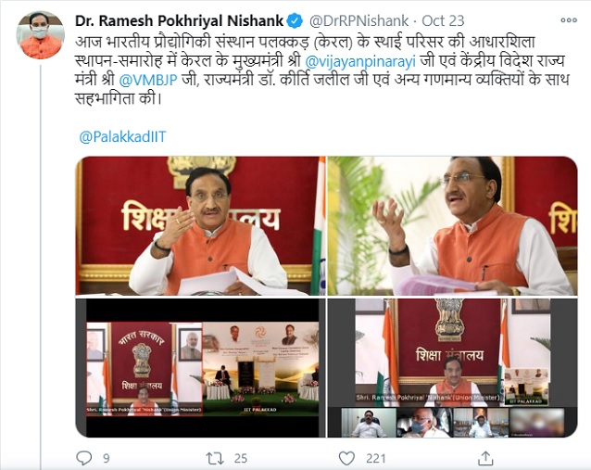The height and width of the screenshot is (470, 591).
Task: Click the blue verified badge icon
Action: tap(295, 20)
